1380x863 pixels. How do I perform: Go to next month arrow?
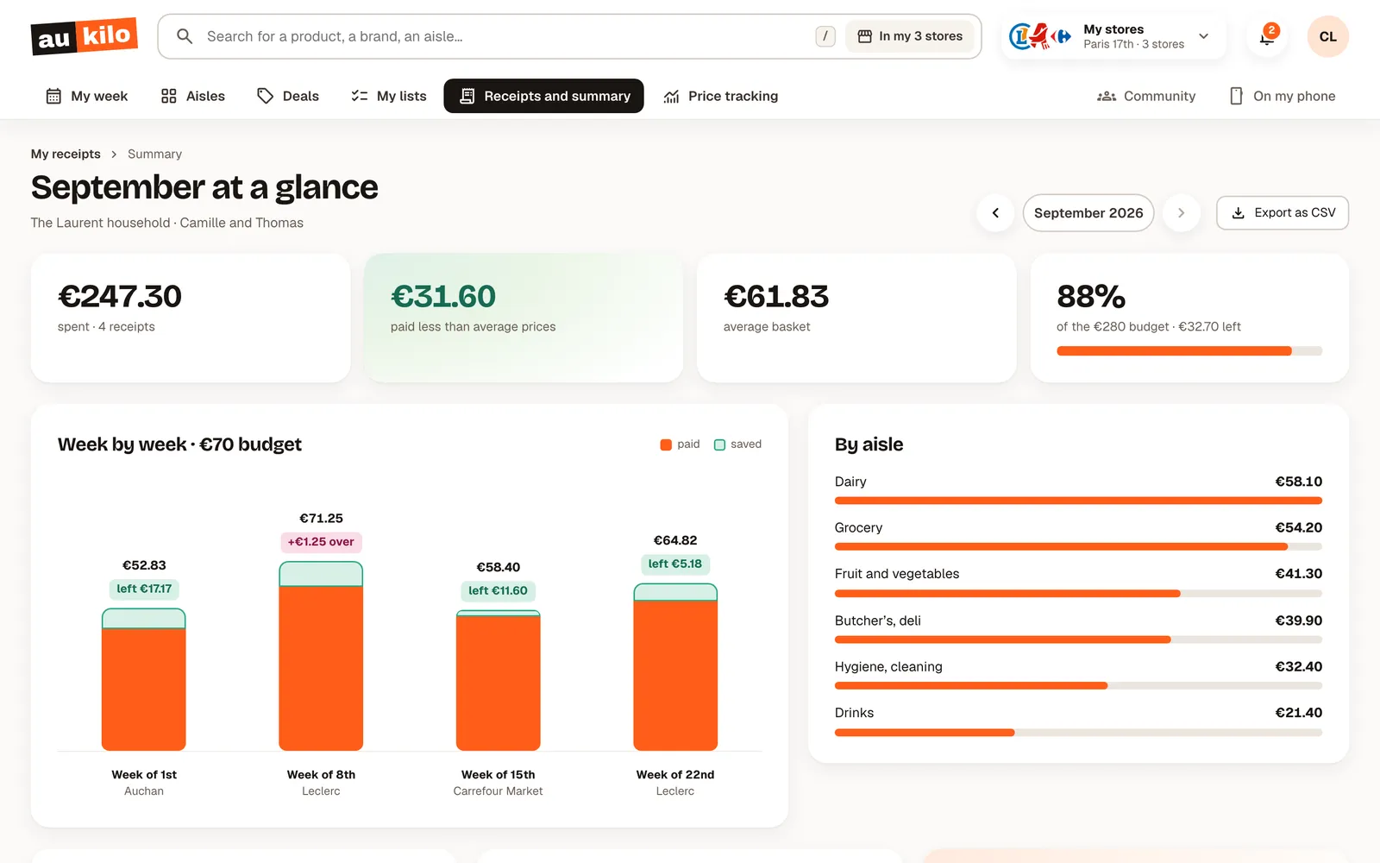[x=1182, y=213]
